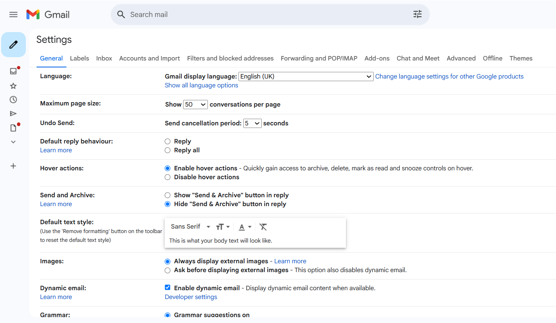Viewport: 556px width, 323px height.
Task: Click the Remove formatting icon
Action: (263, 227)
